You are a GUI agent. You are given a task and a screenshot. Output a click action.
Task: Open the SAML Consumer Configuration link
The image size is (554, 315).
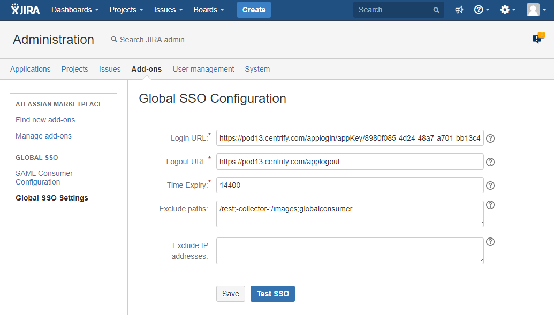coord(44,178)
